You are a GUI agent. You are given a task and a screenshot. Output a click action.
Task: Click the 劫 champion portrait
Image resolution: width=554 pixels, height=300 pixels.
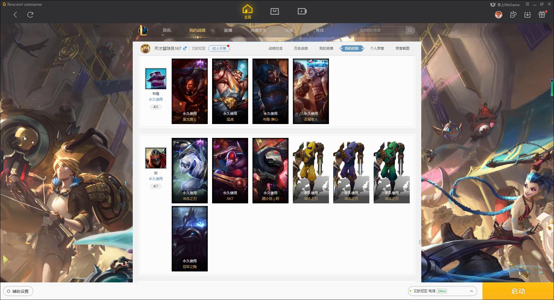tap(156, 158)
